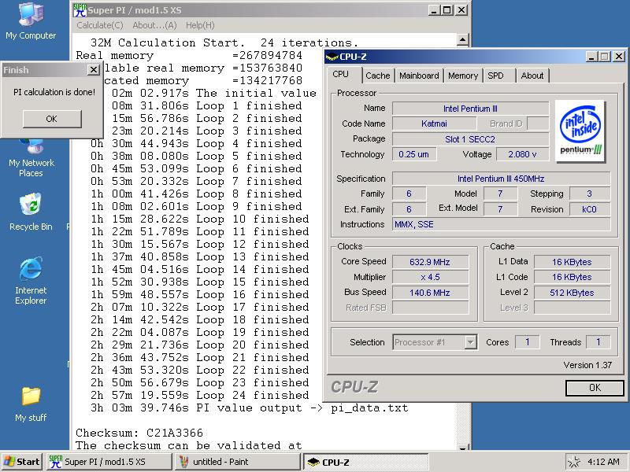Open the About...(A) menu in Super PI
The height and width of the screenshot is (472, 630).
coord(154,25)
